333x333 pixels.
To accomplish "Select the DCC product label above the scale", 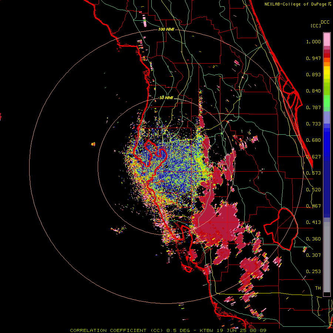I will pos(325,22).
